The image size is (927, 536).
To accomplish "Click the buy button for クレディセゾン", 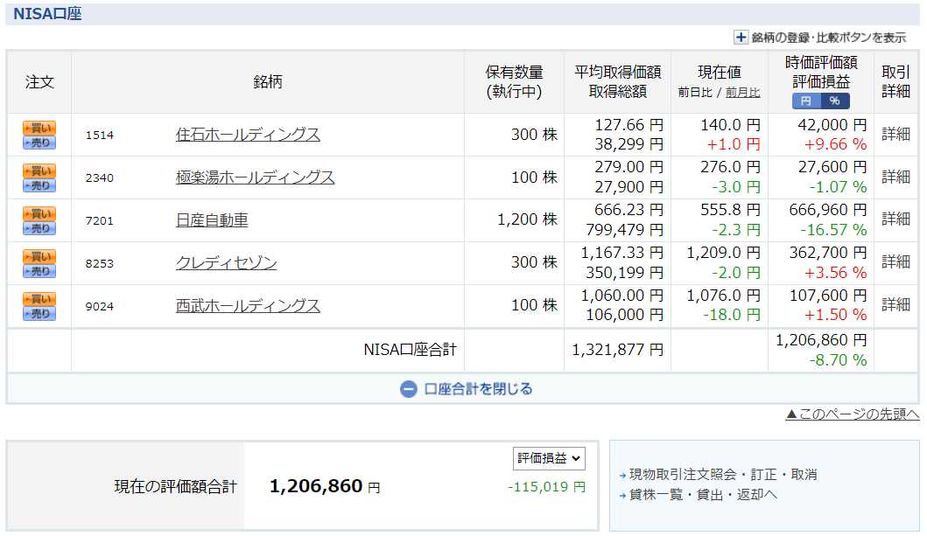I will pyautogui.click(x=39, y=256).
